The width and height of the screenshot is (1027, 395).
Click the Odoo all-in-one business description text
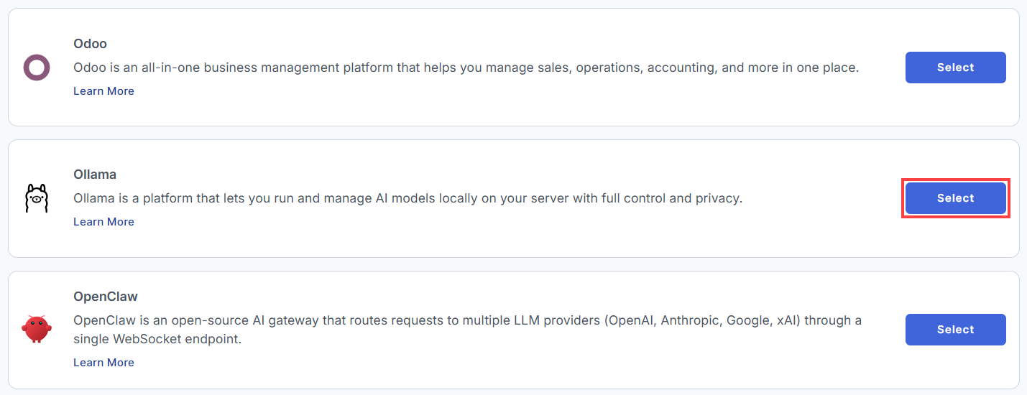click(x=466, y=68)
